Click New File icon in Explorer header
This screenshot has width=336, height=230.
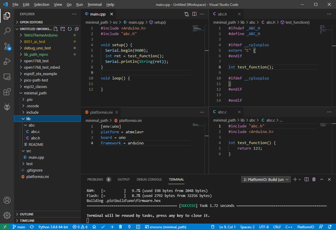[x=56, y=29]
